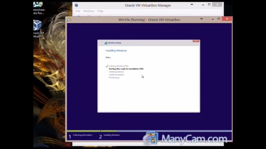Open File menu in VirtualBox Manager

tap(78, 11)
